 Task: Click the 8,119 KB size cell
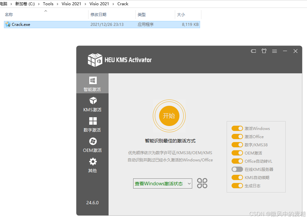(x=190, y=25)
